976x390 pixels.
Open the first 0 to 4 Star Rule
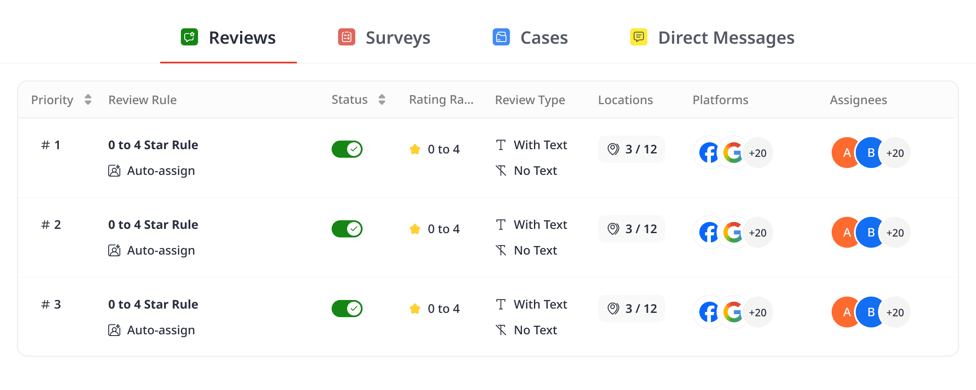tap(153, 145)
